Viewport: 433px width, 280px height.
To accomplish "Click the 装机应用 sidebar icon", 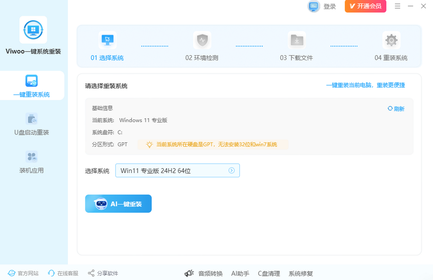I will coord(31,157).
